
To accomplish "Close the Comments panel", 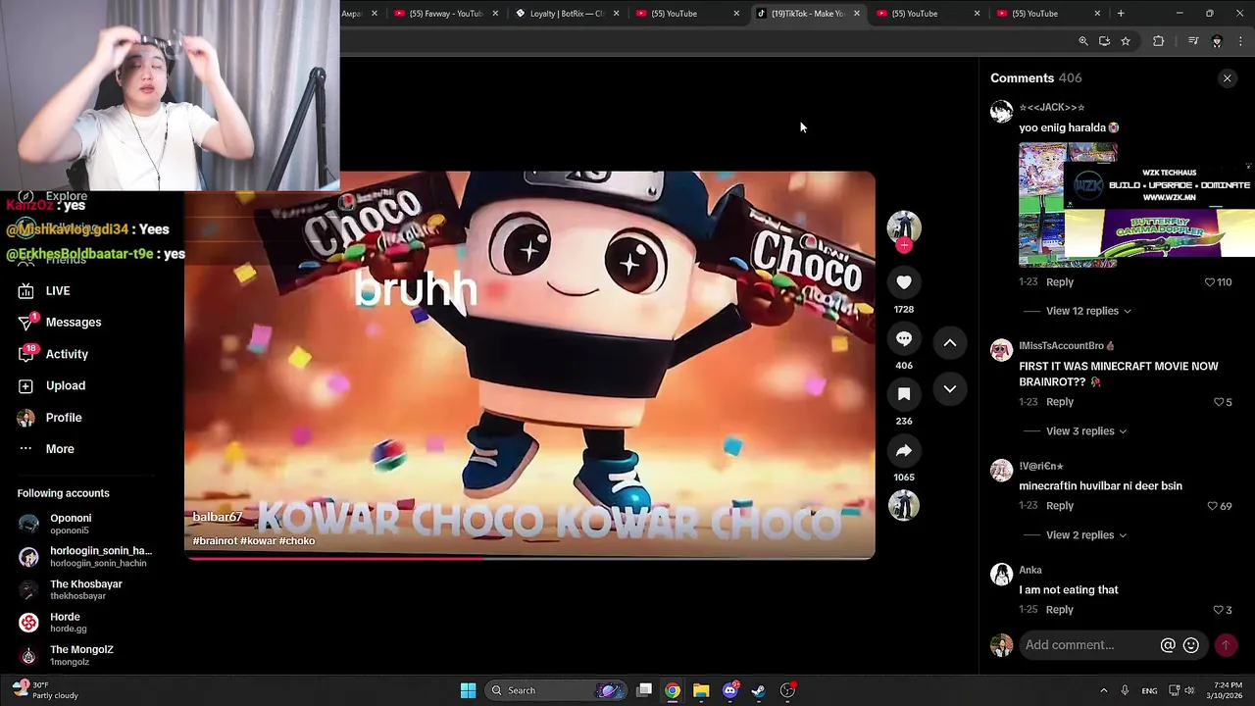I will 1228,78.
